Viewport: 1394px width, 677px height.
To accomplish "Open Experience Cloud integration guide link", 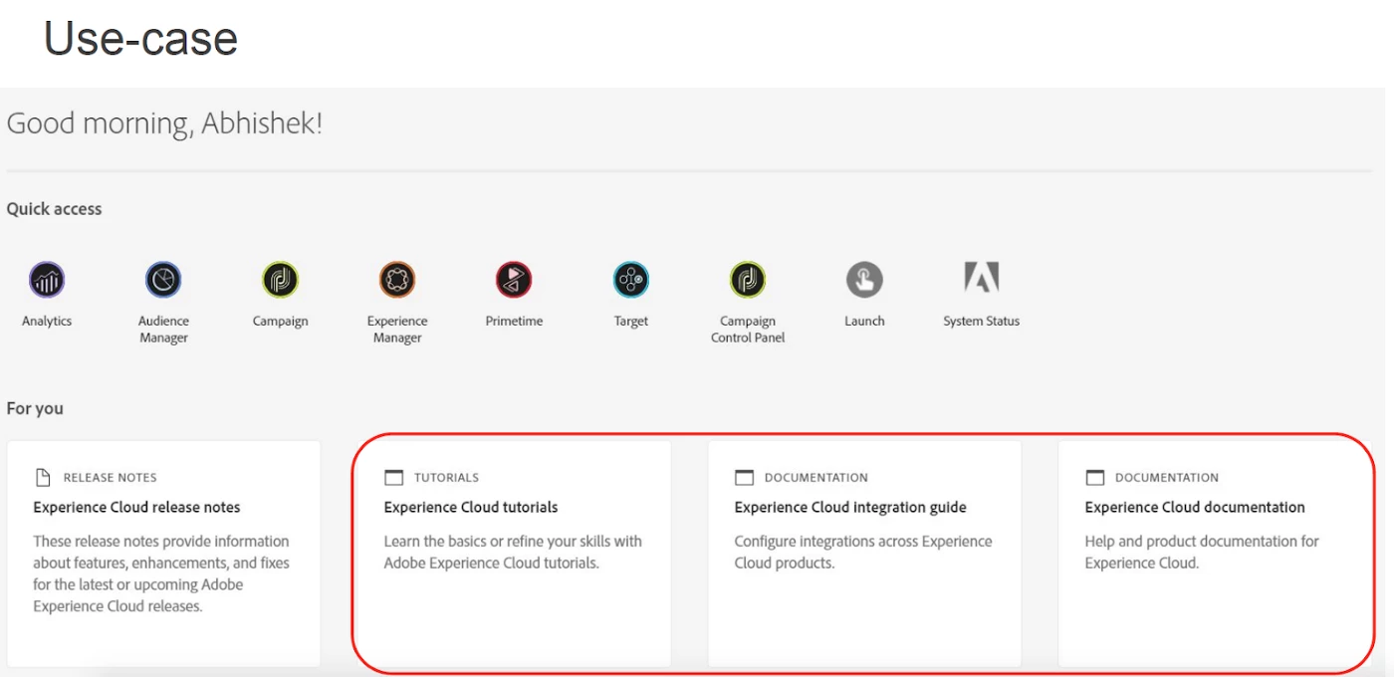I will 850,507.
